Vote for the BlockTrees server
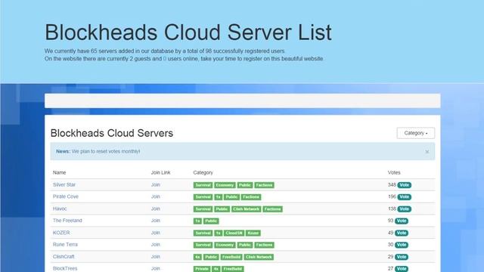 click(x=402, y=269)
